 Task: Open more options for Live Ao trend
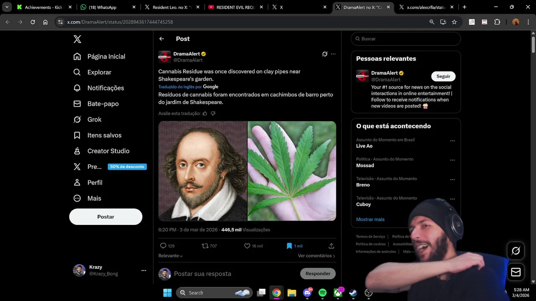point(452,141)
